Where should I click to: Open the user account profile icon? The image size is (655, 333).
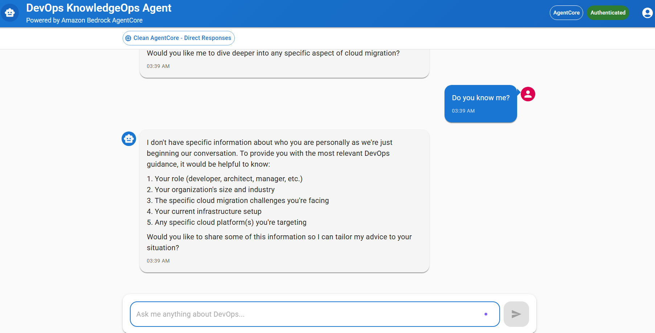[x=647, y=13]
